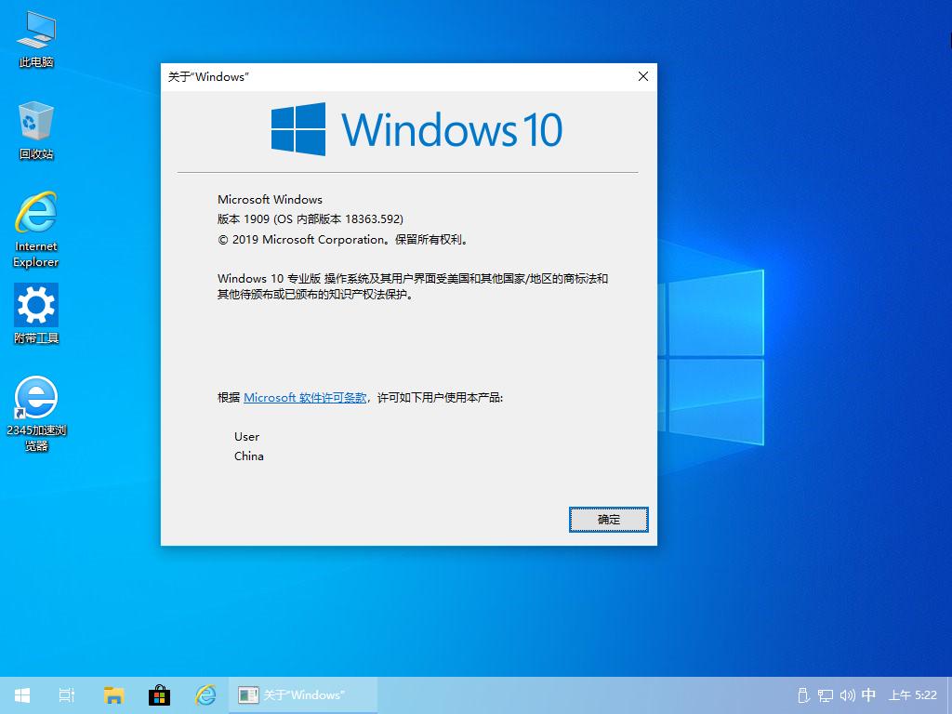Click the licensed user name "User"

(x=246, y=437)
